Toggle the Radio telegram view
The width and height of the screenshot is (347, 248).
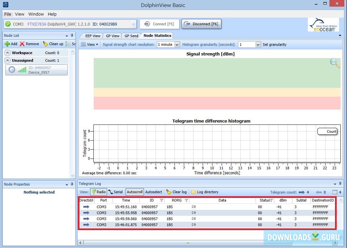pyautogui.click(x=98, y=192)
